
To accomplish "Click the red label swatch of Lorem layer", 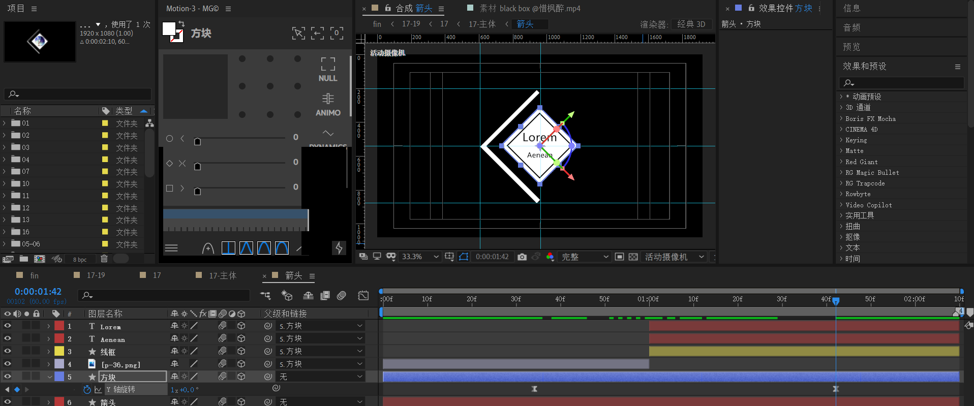I will pos(59,326).
